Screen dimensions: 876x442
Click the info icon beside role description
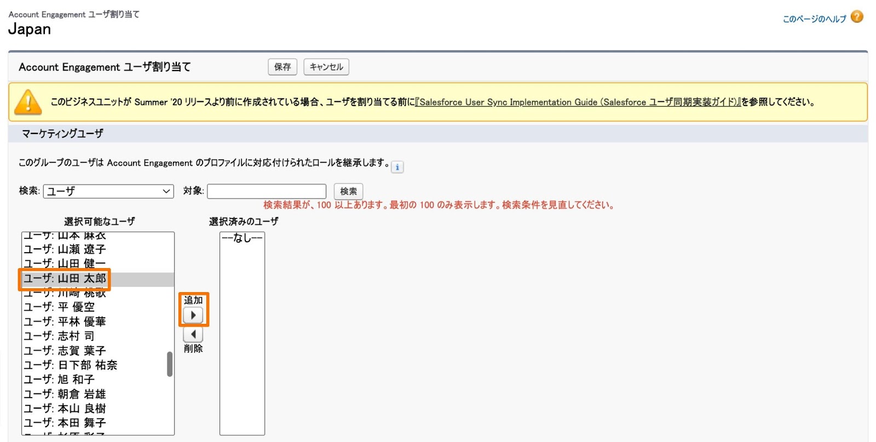click(x=397, y=167)
